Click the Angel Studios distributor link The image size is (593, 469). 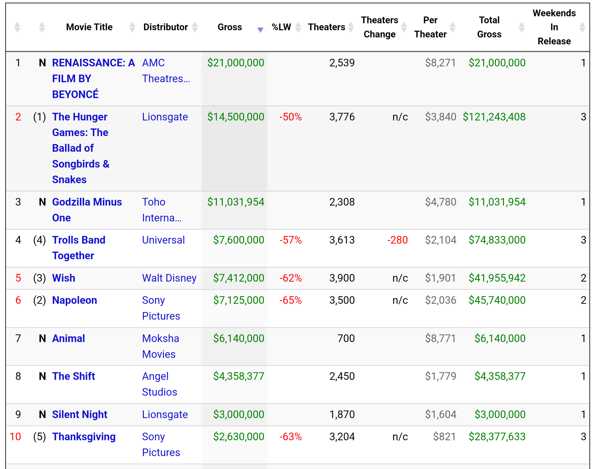point(160,384)
